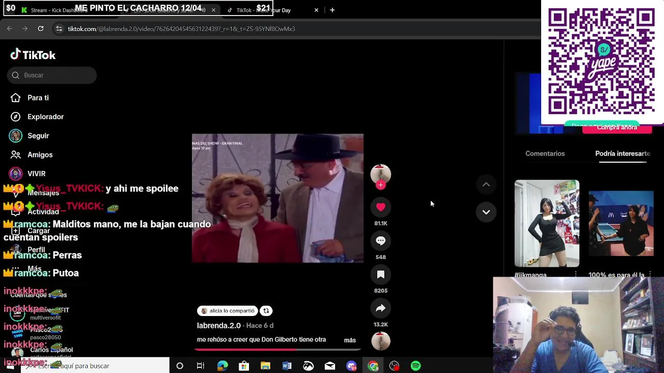
Task: Close the TikTok browser tab
Action: [x=316, y=10]
